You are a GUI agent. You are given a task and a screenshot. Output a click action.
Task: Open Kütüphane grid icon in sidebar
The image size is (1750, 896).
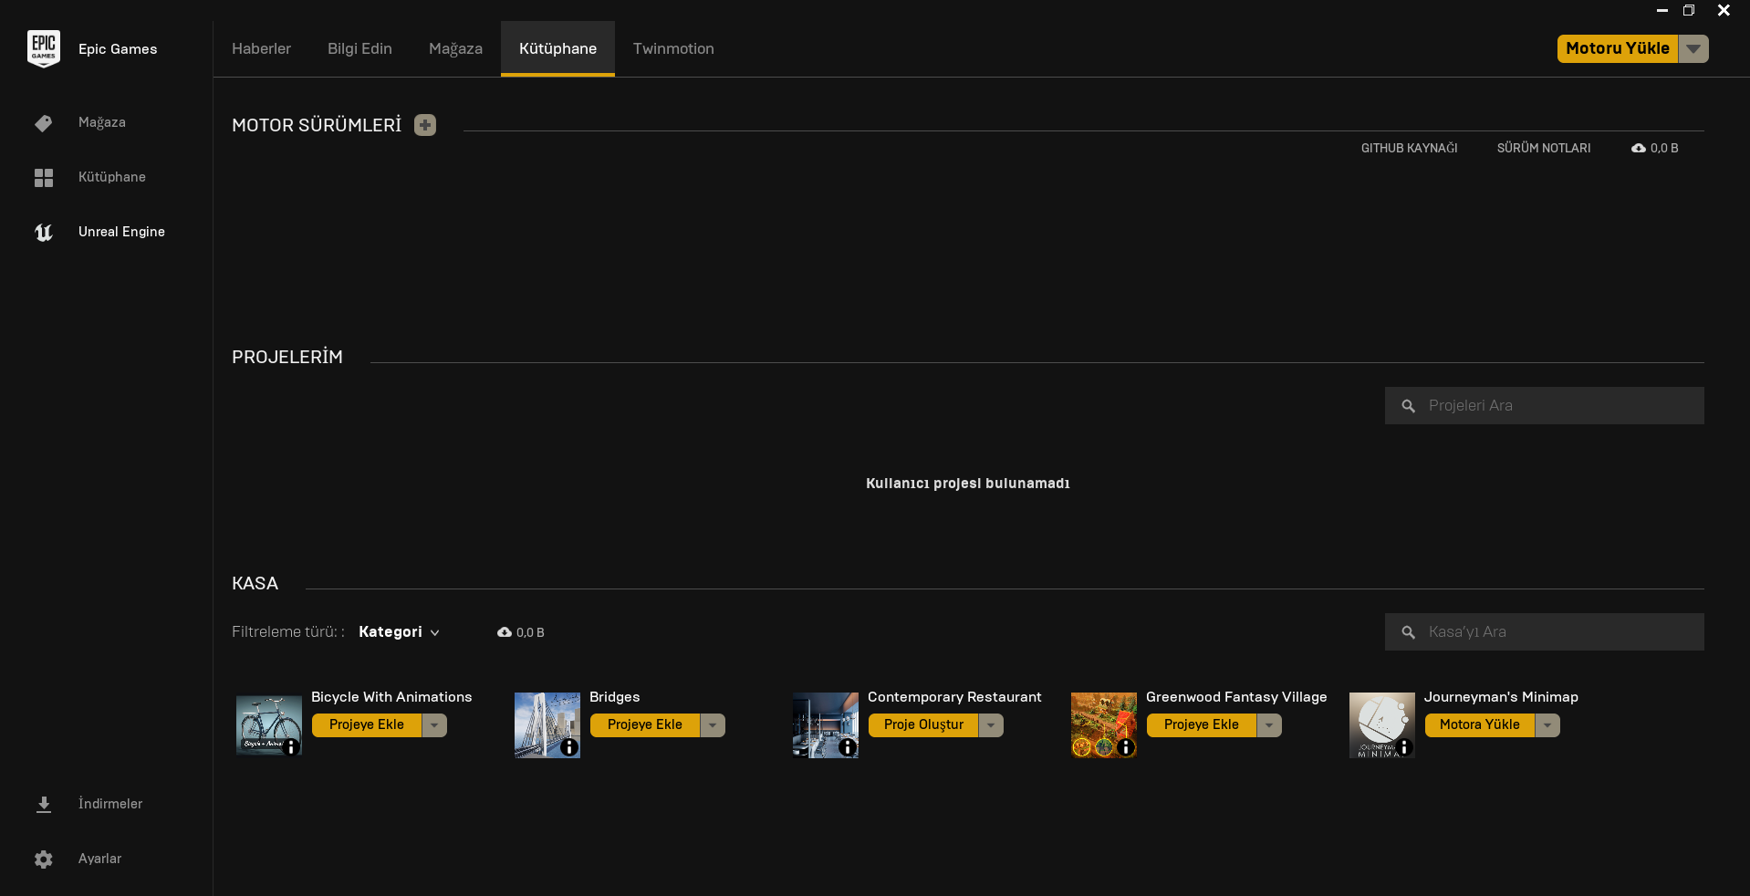coord(44,178)
